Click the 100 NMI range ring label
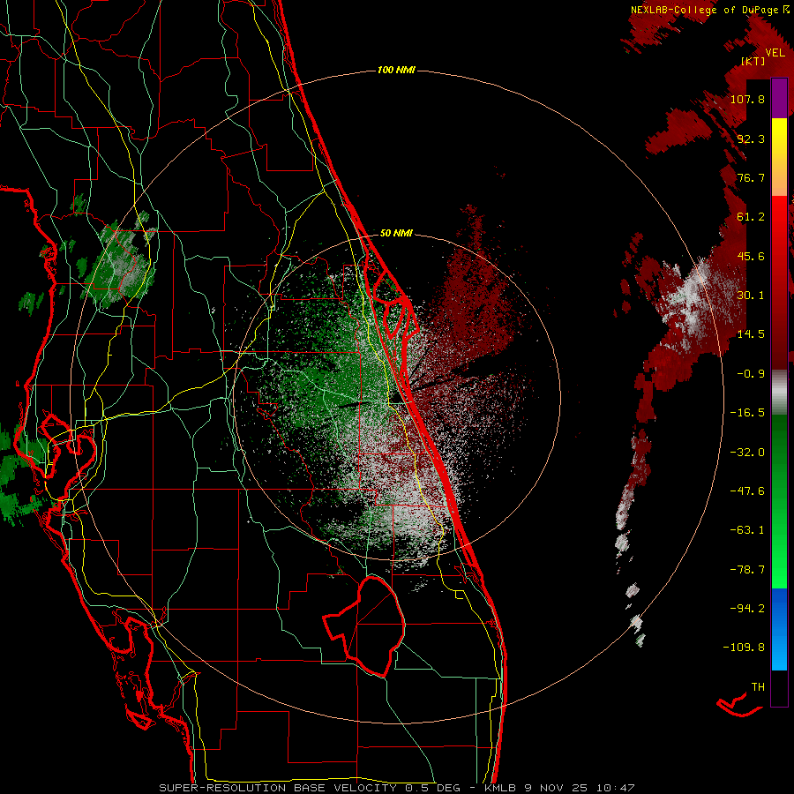 396,70
